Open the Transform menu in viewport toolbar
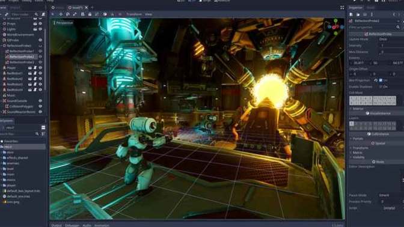This screenshot has height=227, width=404. [133, 14]
